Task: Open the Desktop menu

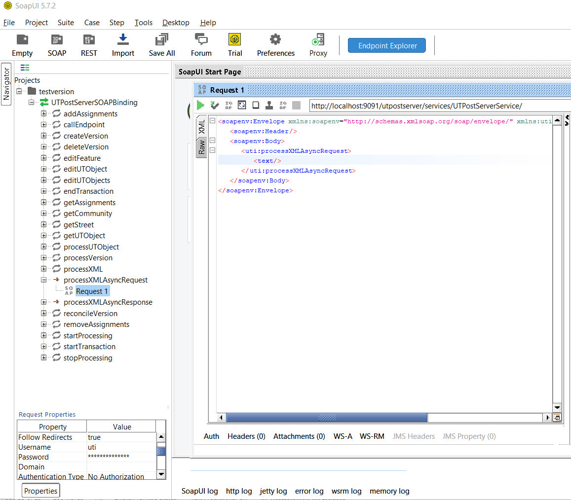Action: (x=176, y=23)
